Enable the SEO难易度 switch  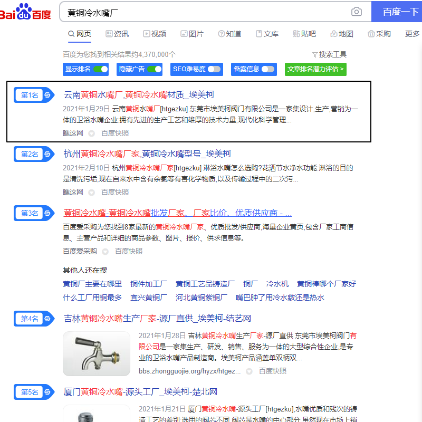coord(214,69)
